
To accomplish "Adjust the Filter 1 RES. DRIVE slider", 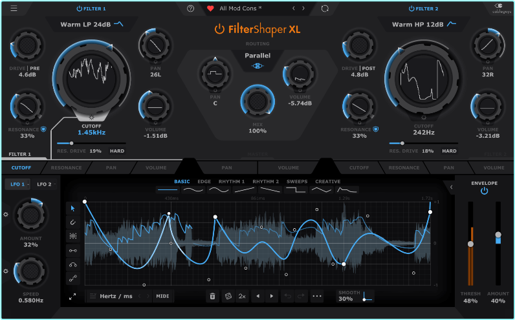I will pyautogui.click(x=91, y=144).
